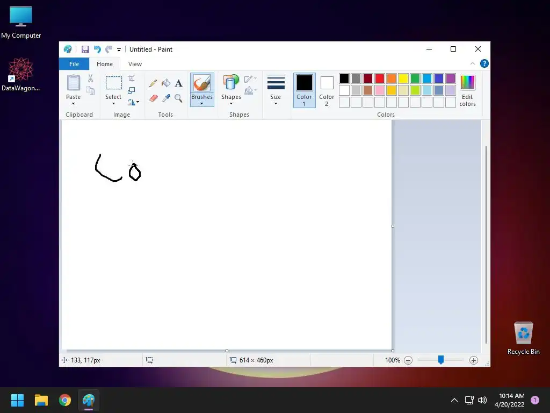Image resolution: width=550 pixels, height=413 pixels.
Task: Pick the purple color swatch
Action: 451,79
